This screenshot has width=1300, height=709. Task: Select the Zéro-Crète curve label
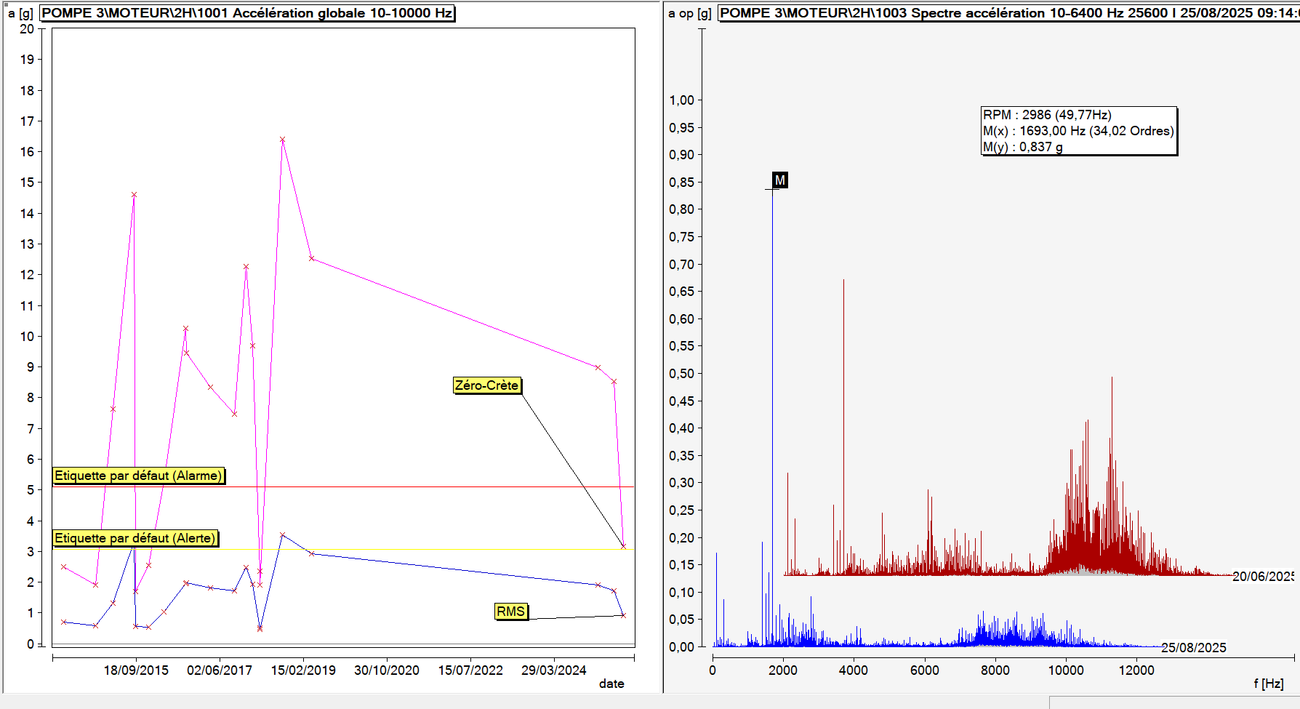point(486,385)
